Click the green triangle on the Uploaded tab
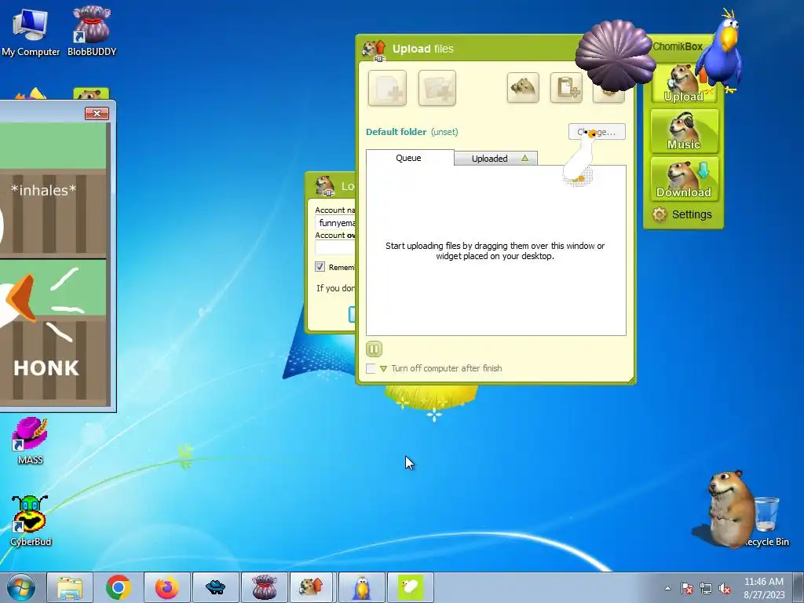 click(x=524, y=158)
